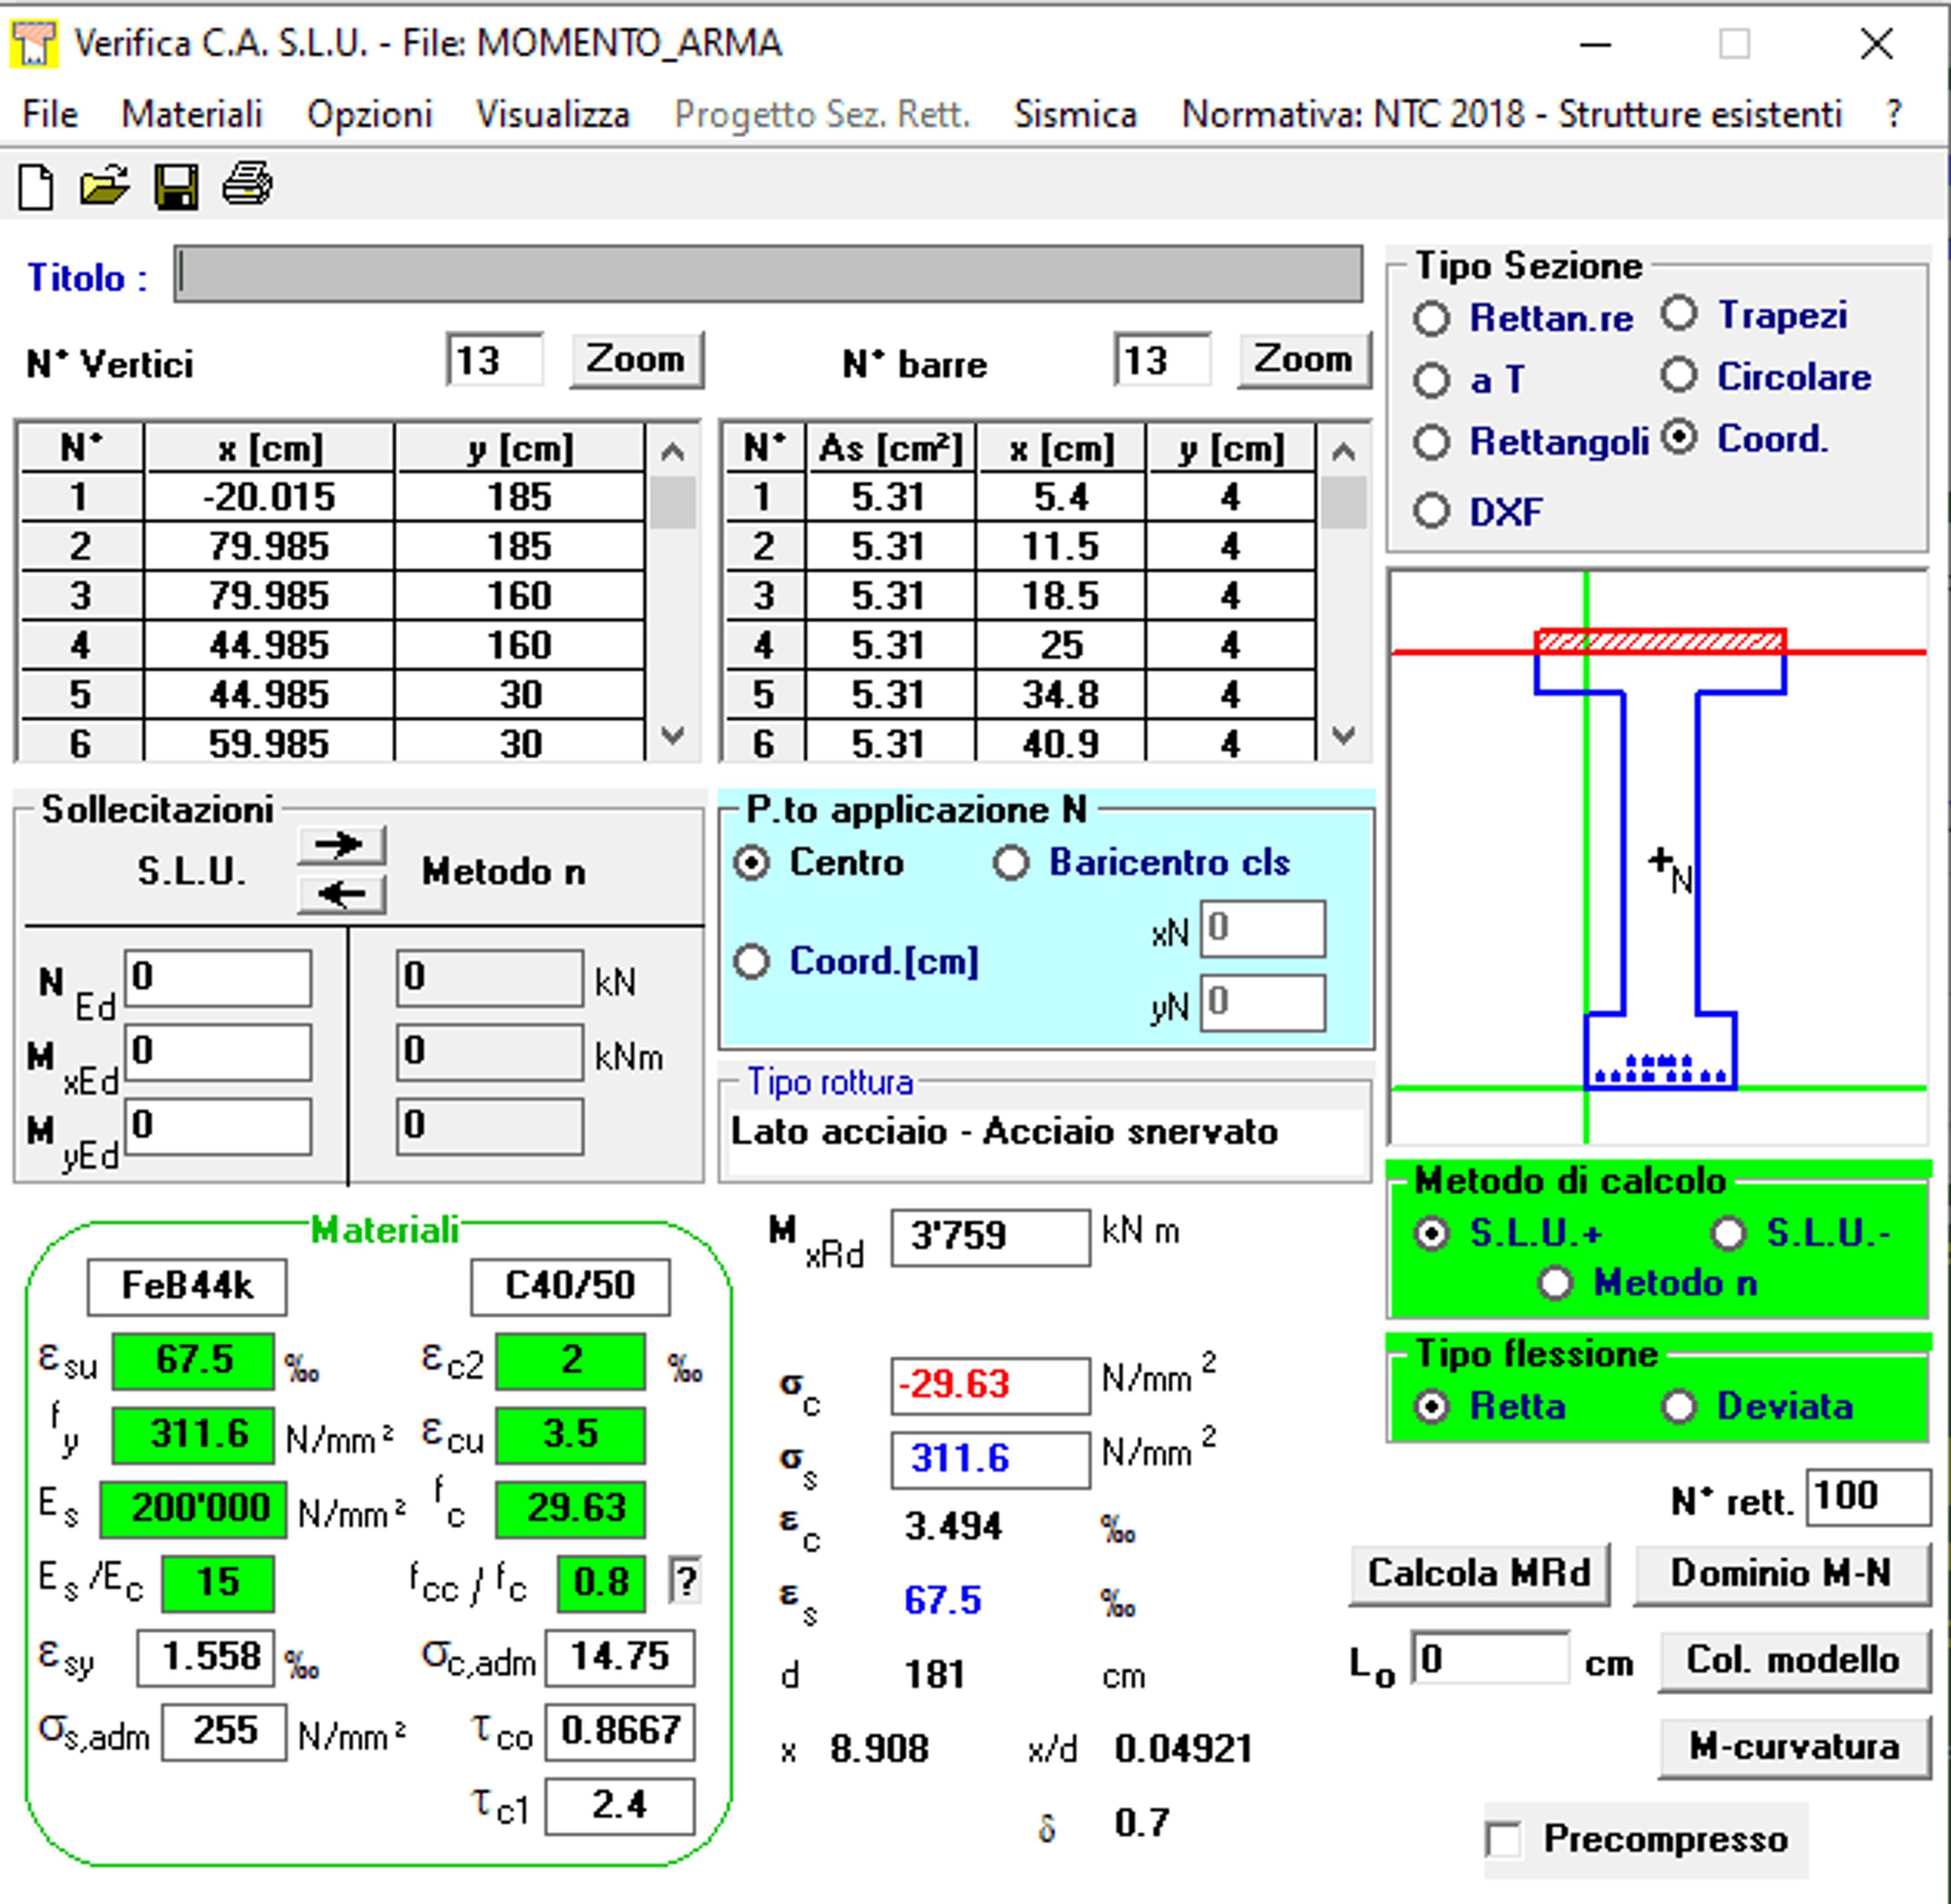
Task: Select Rettan.re section type
Action: coord(1432,320)
